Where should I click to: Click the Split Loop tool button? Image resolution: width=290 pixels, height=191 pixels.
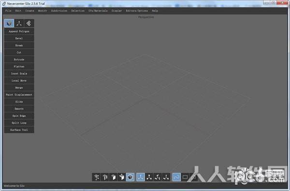19,123
